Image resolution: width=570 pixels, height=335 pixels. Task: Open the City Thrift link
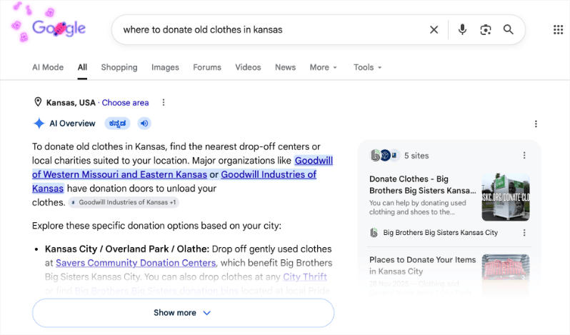pyautogui.click(x=305, y=277)
